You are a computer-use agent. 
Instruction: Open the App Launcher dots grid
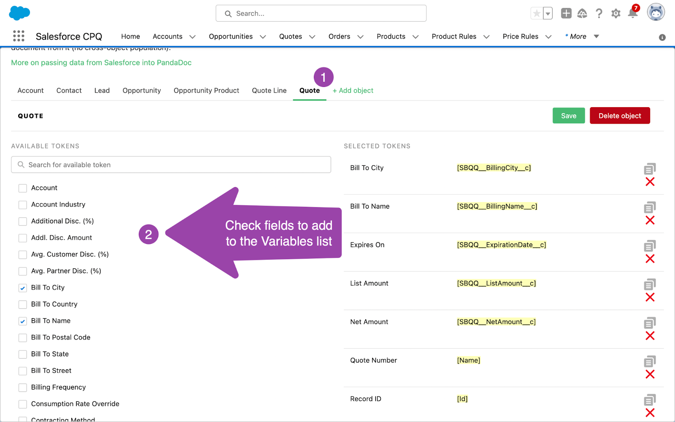pos(19,36)
